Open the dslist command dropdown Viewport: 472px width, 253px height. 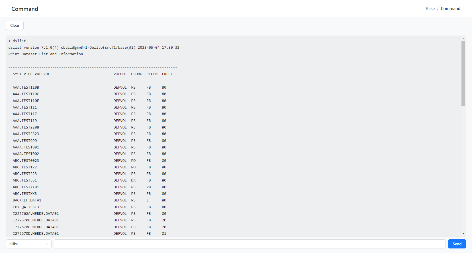click(28, 244)
